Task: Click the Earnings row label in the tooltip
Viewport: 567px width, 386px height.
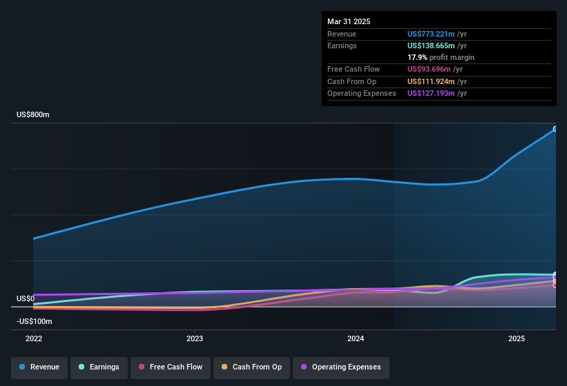Action: pyautogui.click(x=342, y=45)
